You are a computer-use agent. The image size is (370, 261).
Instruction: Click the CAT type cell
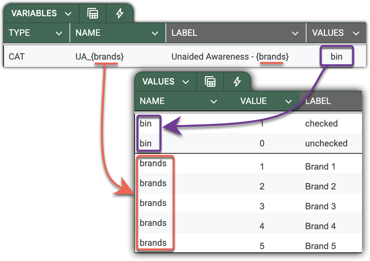pyautogui.click(x=17, y=57)
